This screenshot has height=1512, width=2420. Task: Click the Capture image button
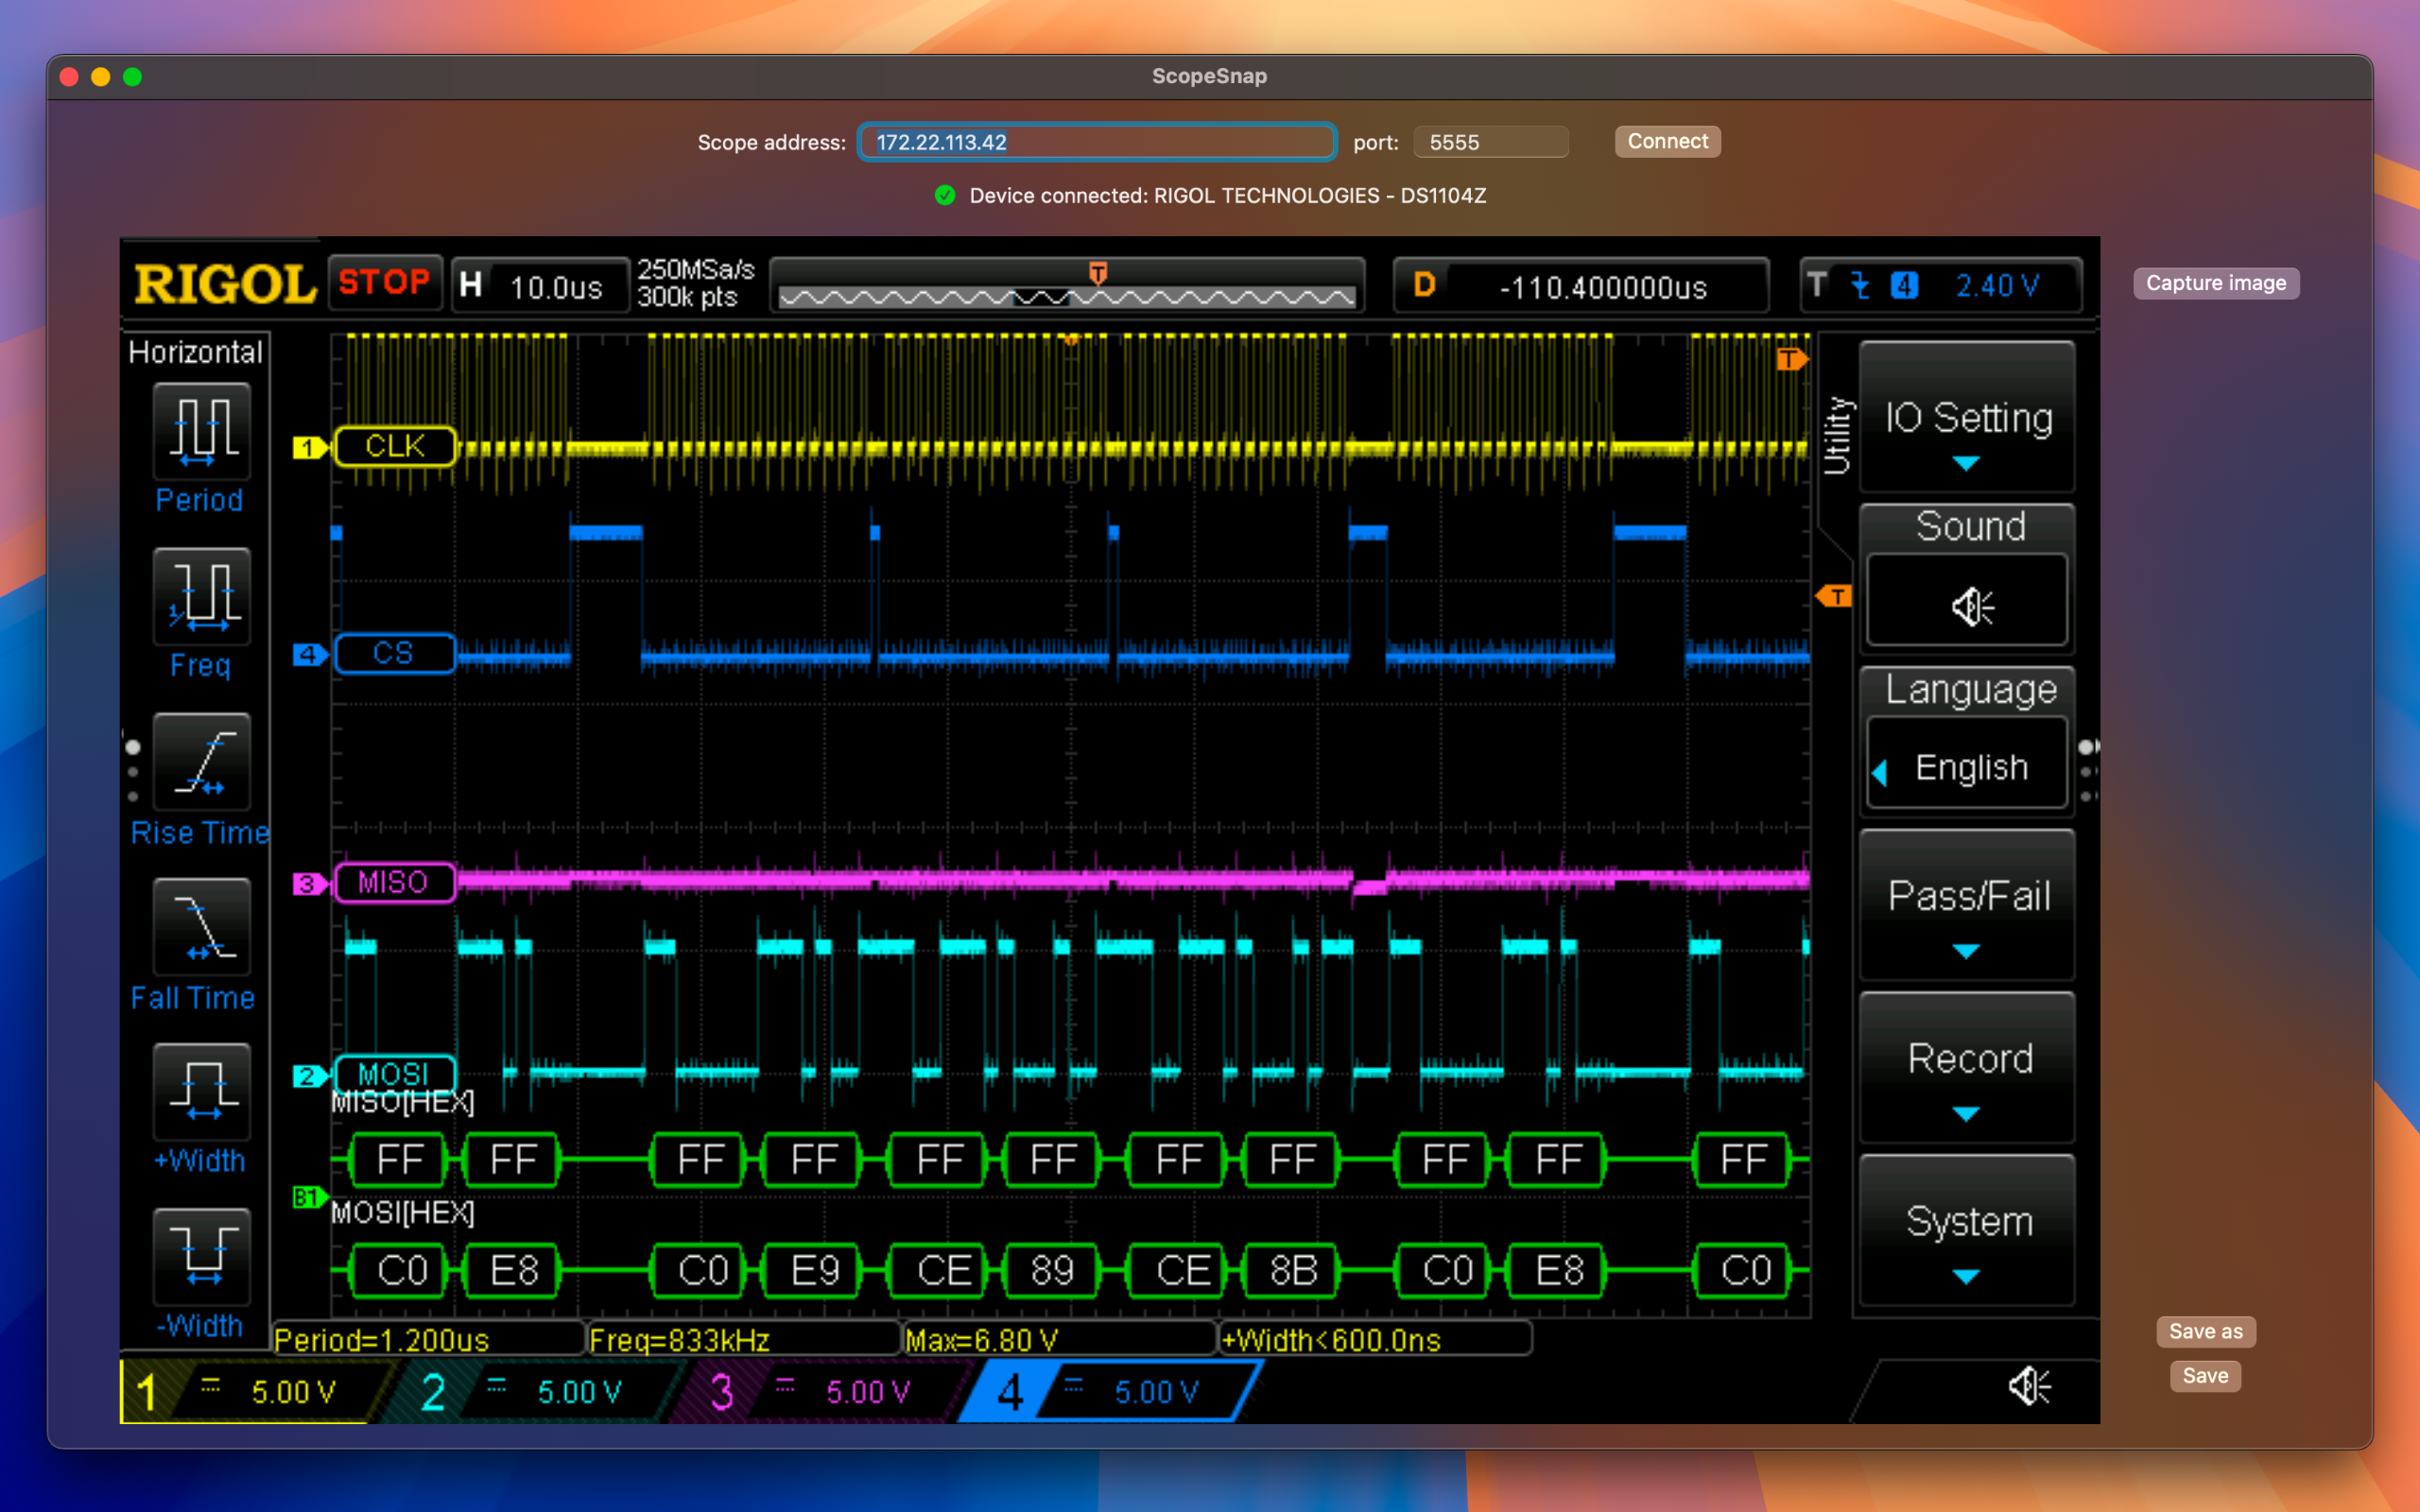2216,283
